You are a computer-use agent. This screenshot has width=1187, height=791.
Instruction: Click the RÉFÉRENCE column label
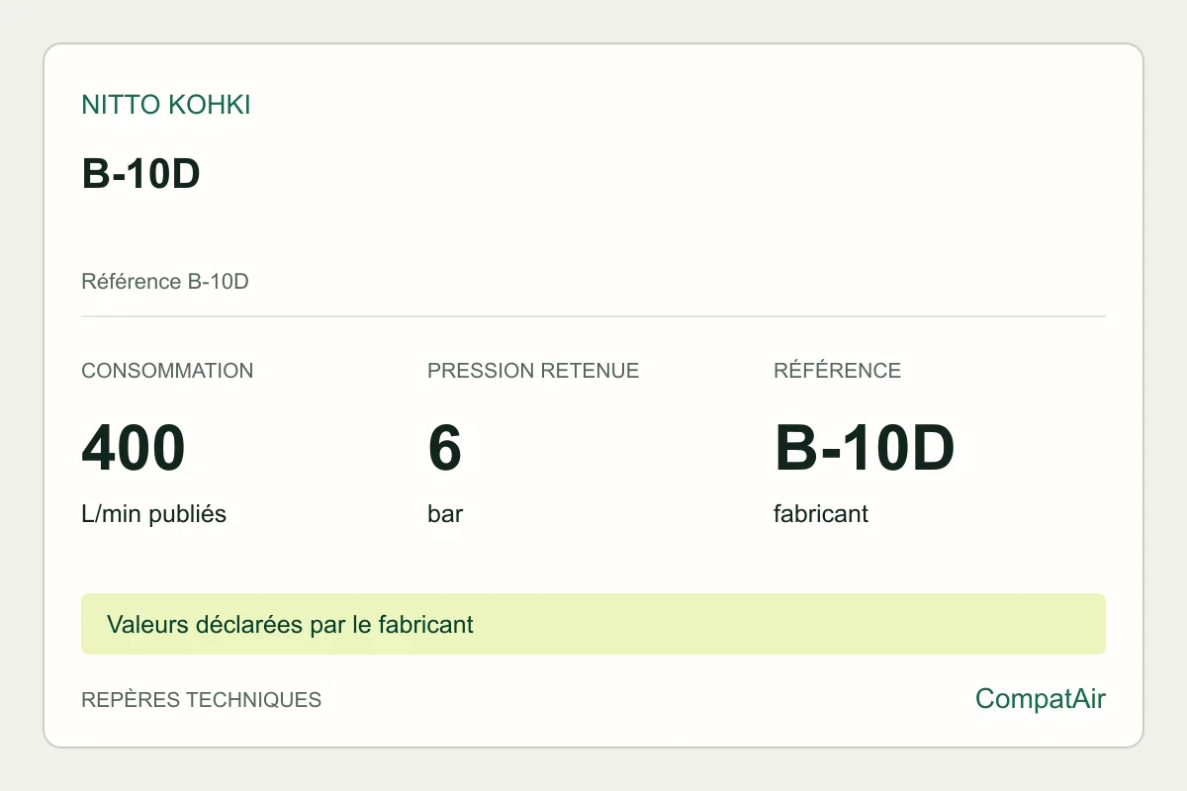(837, 371)
